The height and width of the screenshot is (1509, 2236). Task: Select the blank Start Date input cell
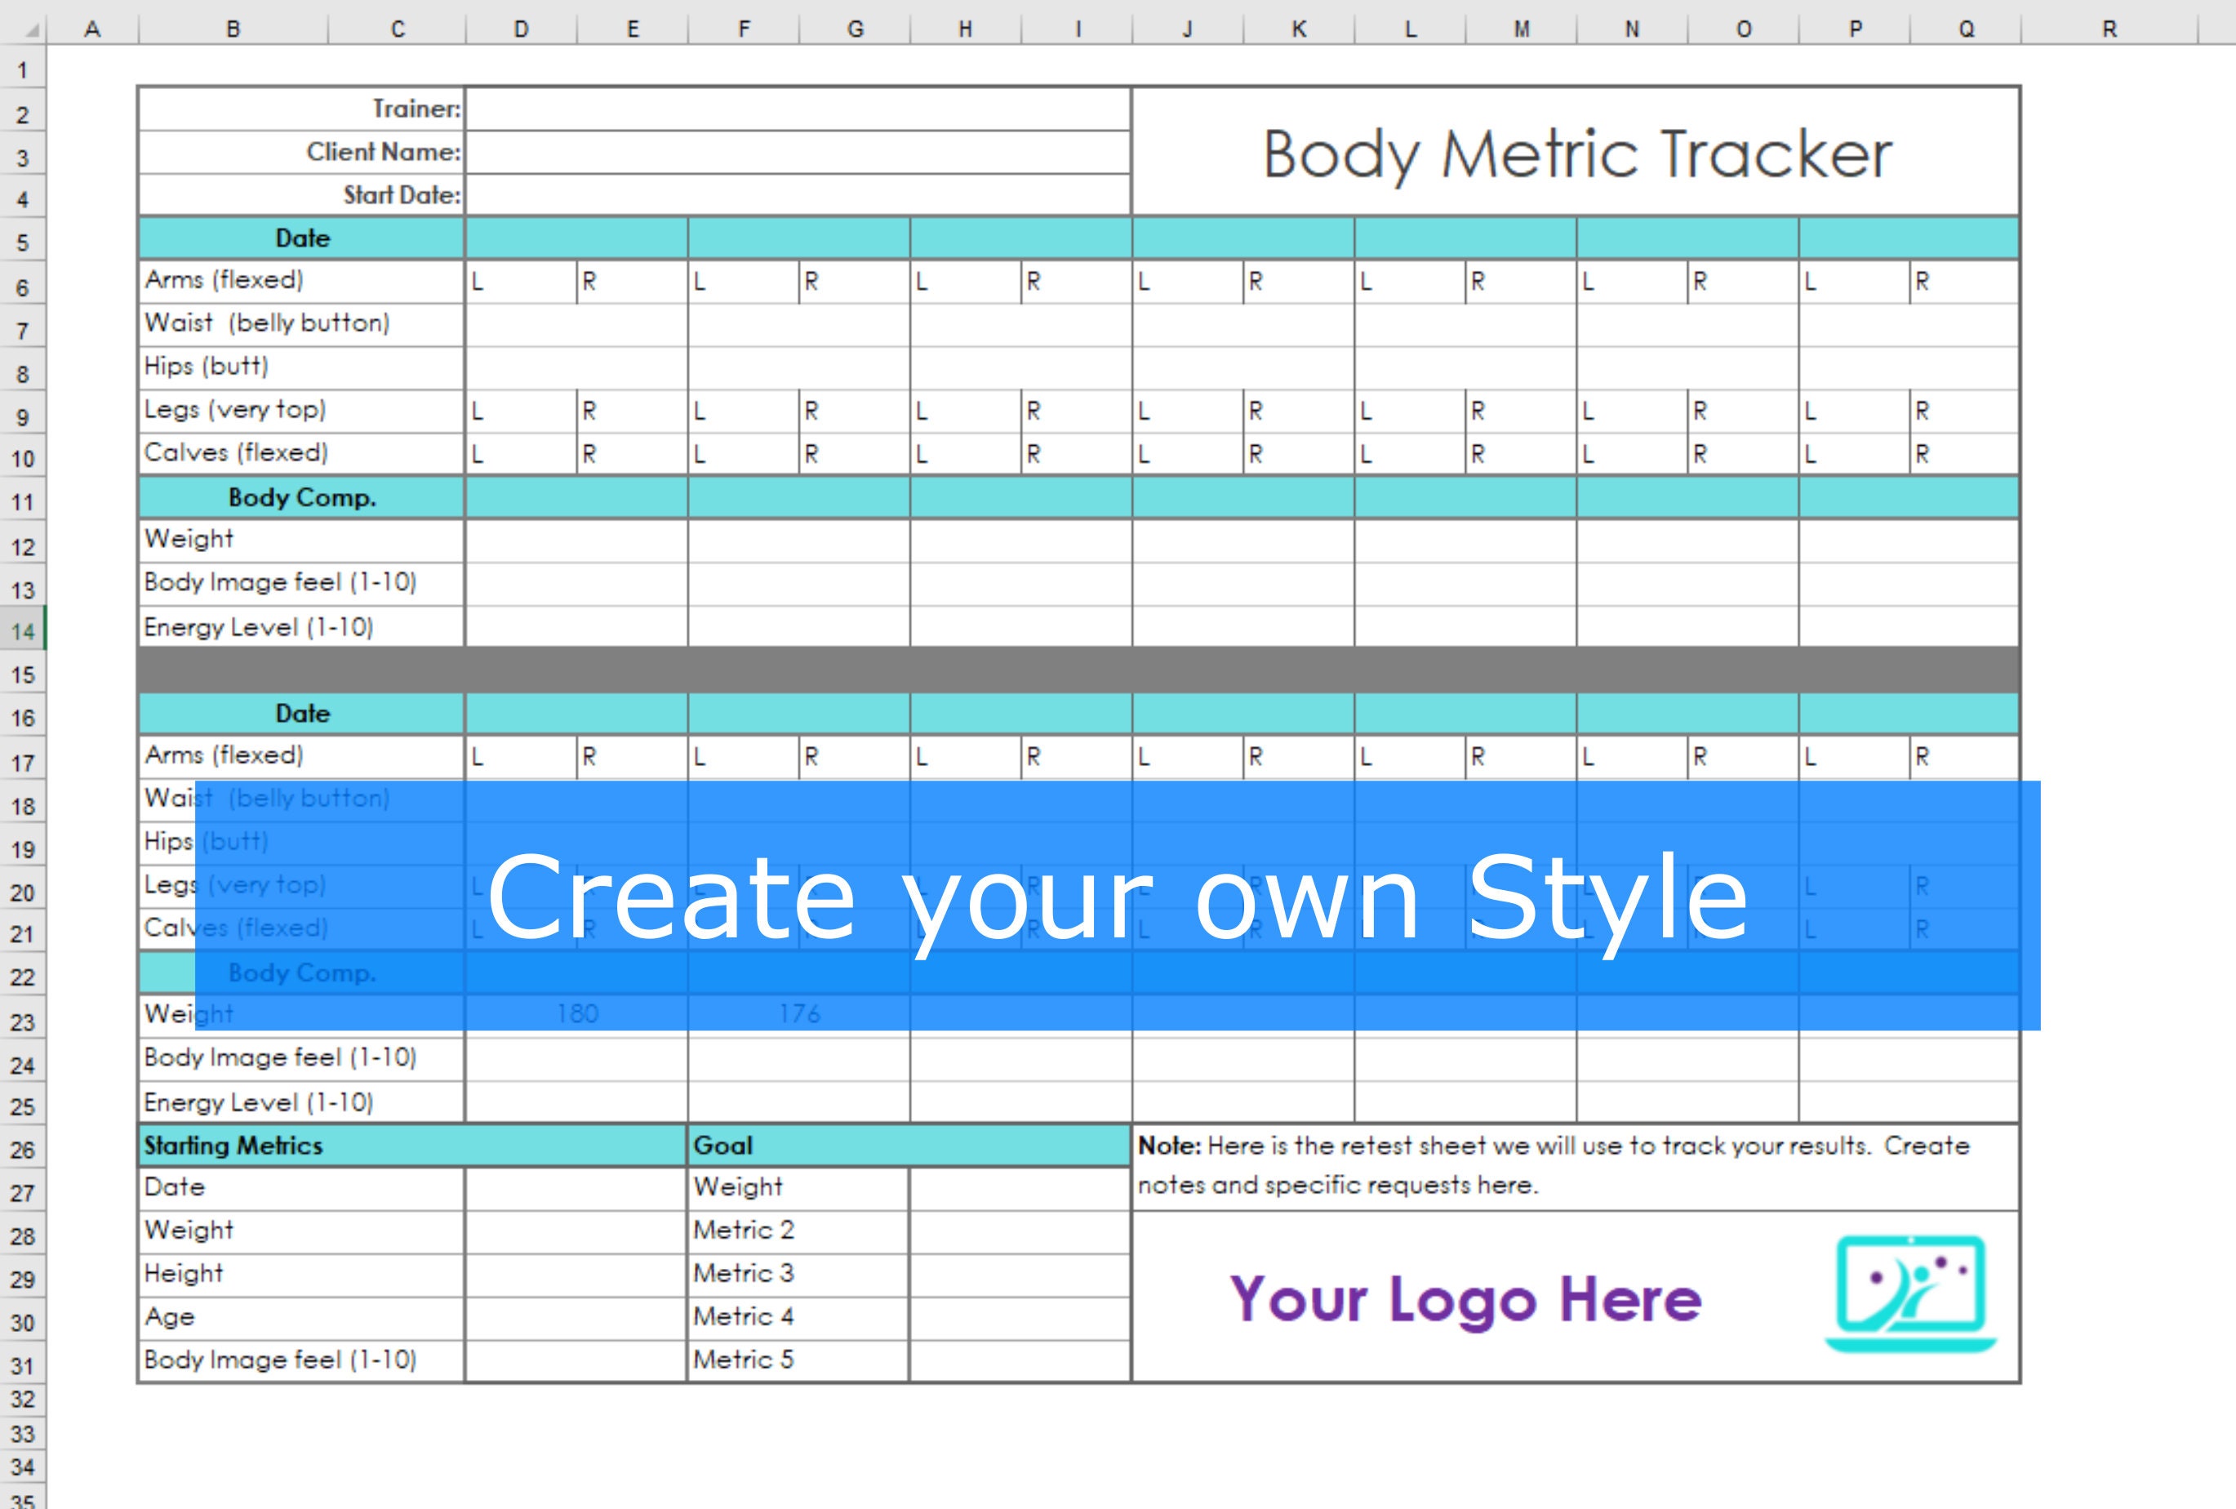click(x=798, y=194)
